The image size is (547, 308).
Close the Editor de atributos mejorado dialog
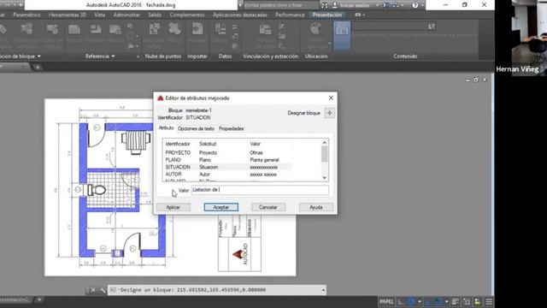coord(331,98)
